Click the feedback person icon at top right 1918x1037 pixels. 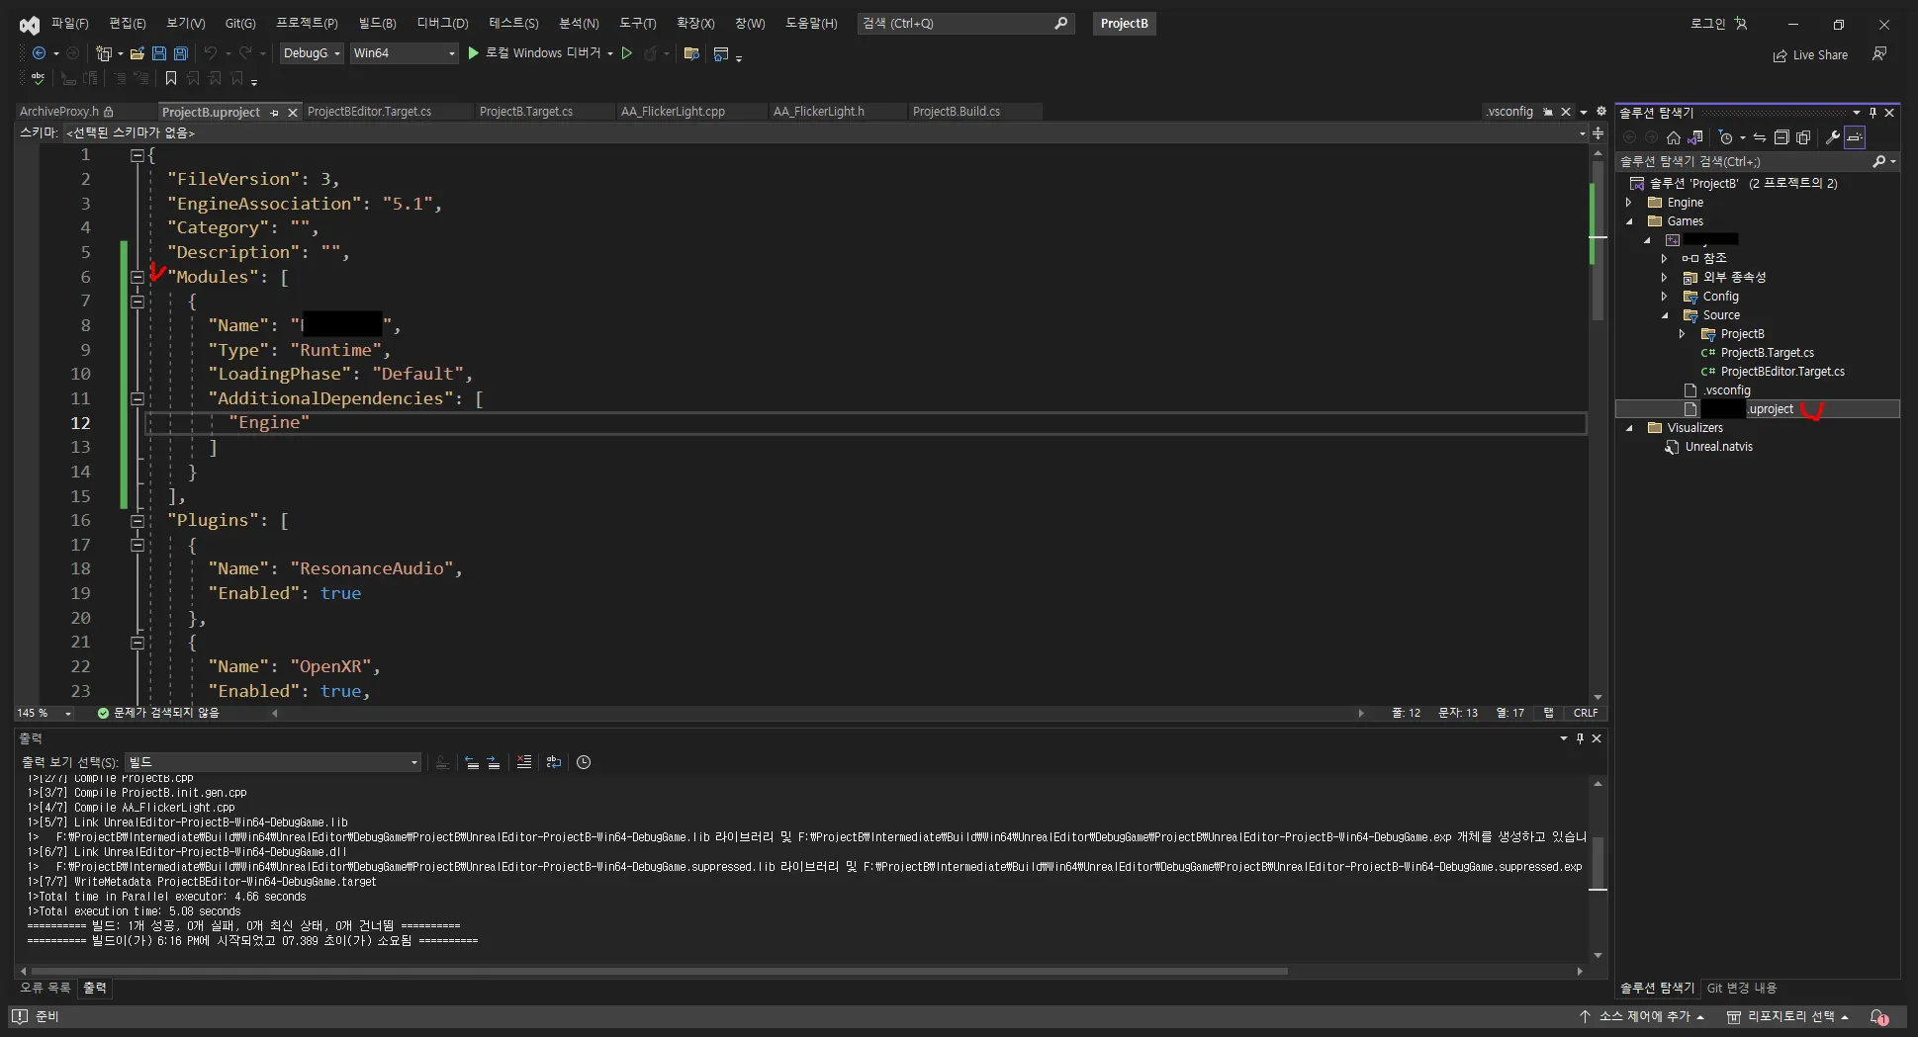(x=1879, y=54)
